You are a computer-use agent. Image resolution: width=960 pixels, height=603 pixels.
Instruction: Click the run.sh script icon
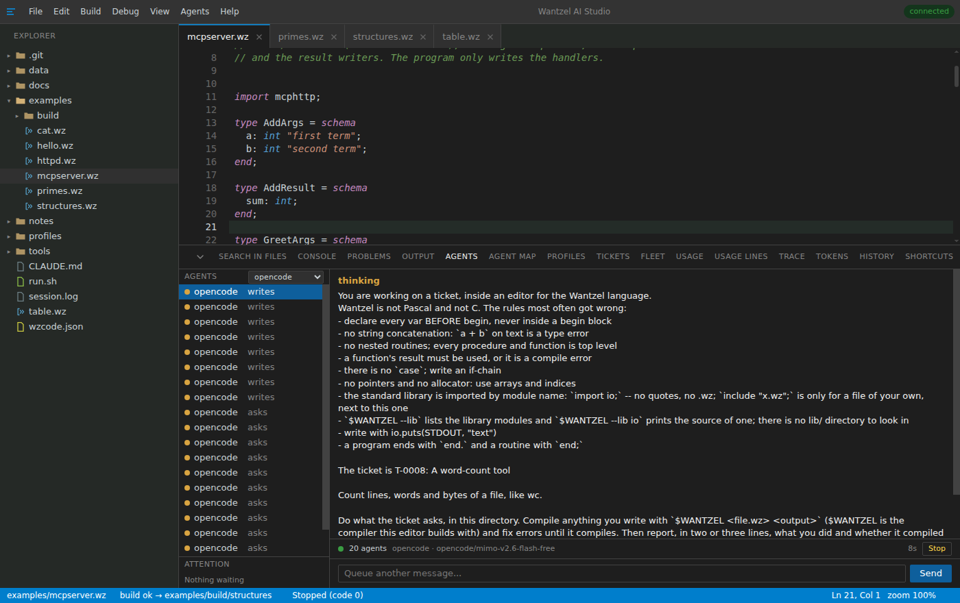[x=21, y=282]
